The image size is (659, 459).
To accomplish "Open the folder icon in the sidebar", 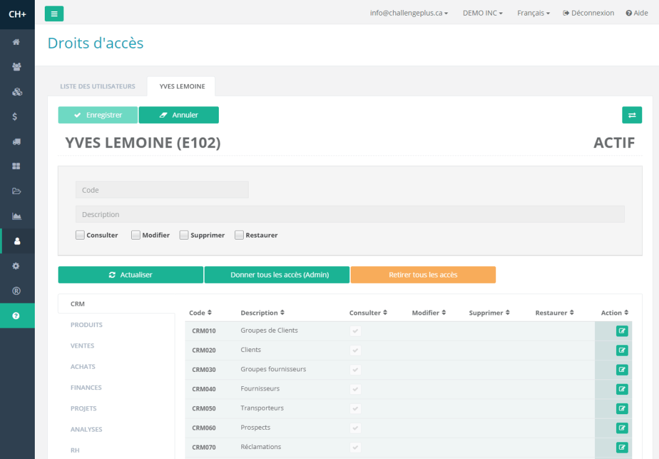I will click(x=17, y=191).
